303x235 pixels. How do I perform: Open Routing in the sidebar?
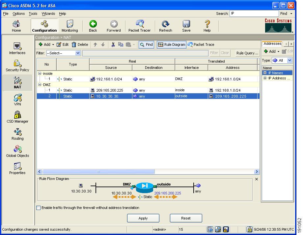tap(17, 134)
